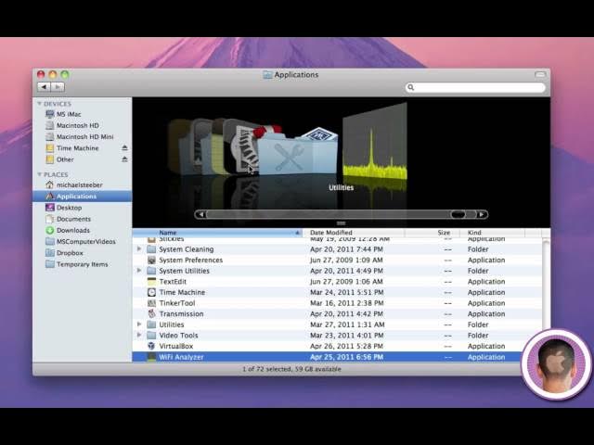Open Downloads in the sidebar
Viewport: 594px width, 445px height.
(73, 230)
